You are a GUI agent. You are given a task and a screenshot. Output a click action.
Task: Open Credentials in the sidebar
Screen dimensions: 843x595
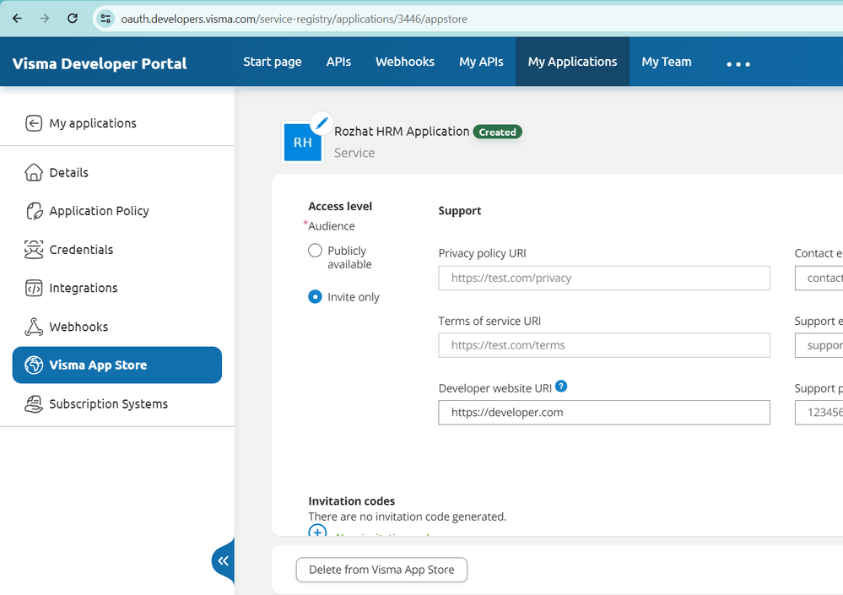80,250
